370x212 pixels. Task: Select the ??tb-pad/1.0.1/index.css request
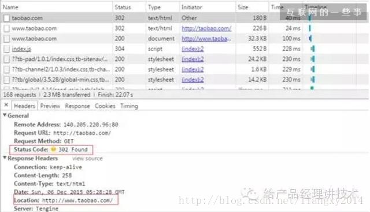pyautogui.click(x=184, y=59)
